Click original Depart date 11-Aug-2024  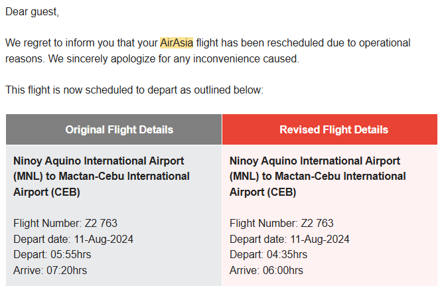pos(73,239)
